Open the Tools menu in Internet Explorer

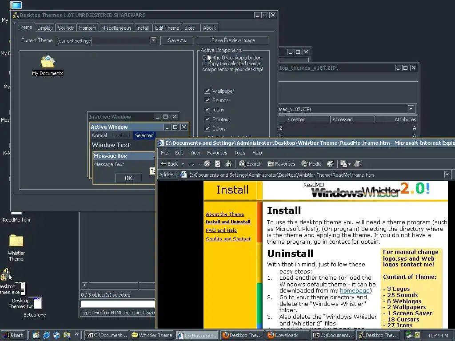coord(240,153)
